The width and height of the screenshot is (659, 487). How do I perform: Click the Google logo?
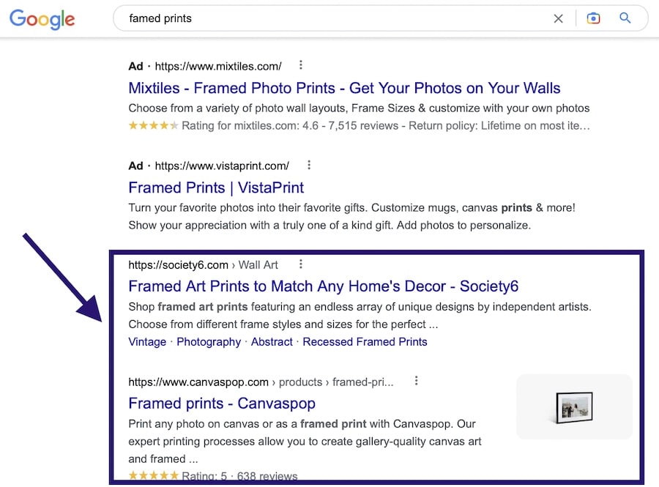(x=42, y=19)
